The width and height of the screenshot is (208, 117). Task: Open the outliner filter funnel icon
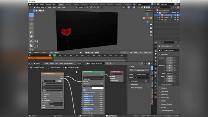pyautogui.click(x=174, y=7)
